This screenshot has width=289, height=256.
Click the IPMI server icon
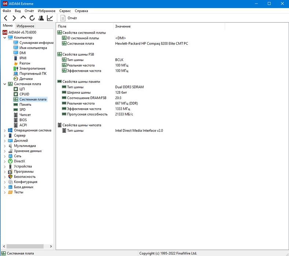coord(16,58)
